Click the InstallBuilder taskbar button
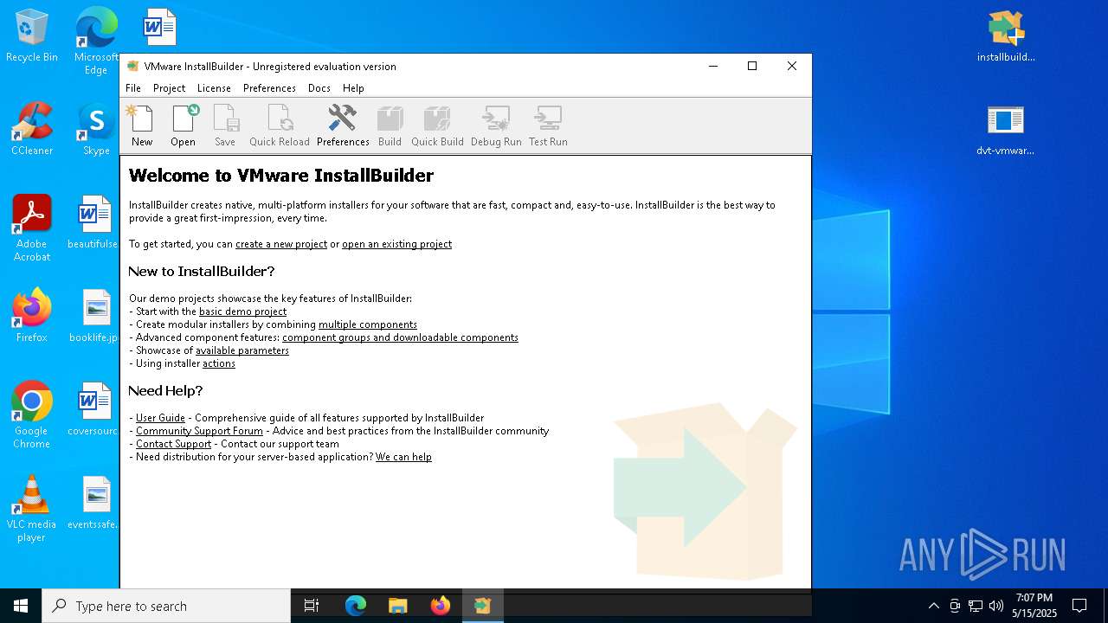 [x=483, y=606]
